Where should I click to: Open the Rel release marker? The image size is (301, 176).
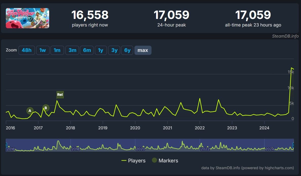tap(60, 95)
